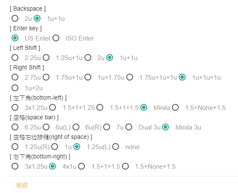Select 1.75u+1u+1u Right Shift option

pos(130,77)
